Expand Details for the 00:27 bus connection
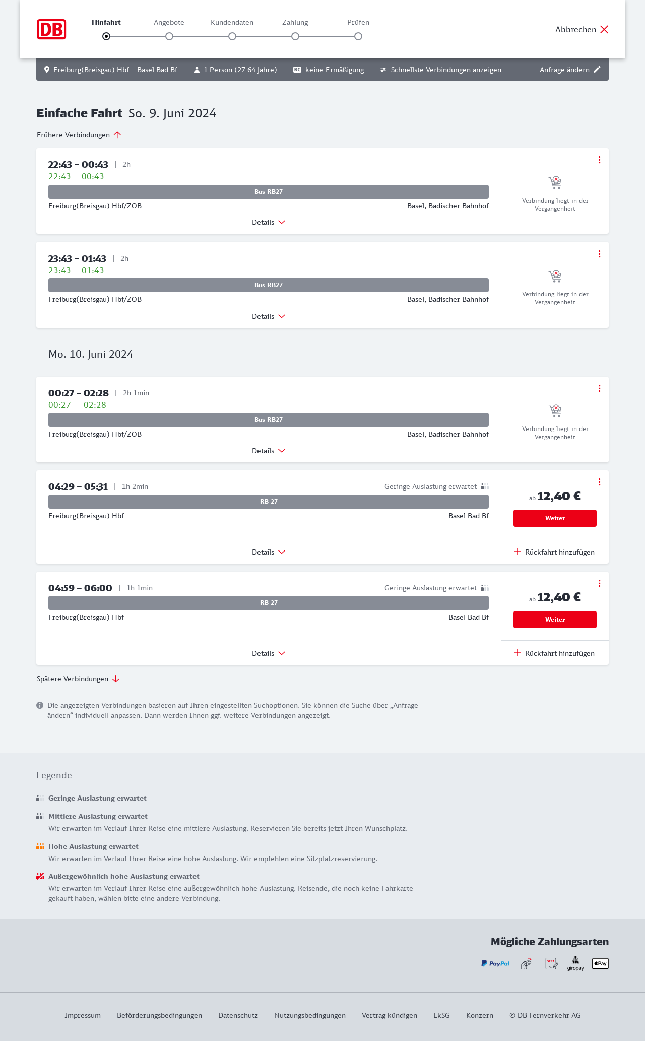The height and width of the screenshot is (1041, 645). pyautogui.click(x=269, y=451)
